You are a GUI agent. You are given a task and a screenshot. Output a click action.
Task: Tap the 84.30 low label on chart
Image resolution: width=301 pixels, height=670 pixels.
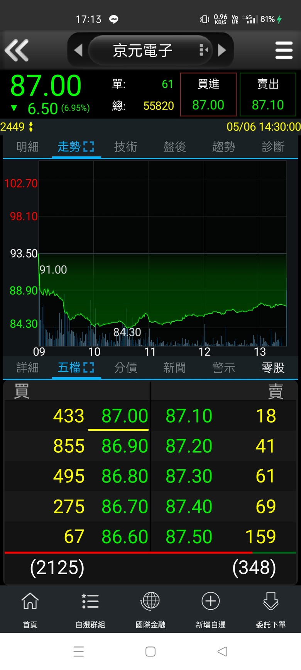pos(127,332)
